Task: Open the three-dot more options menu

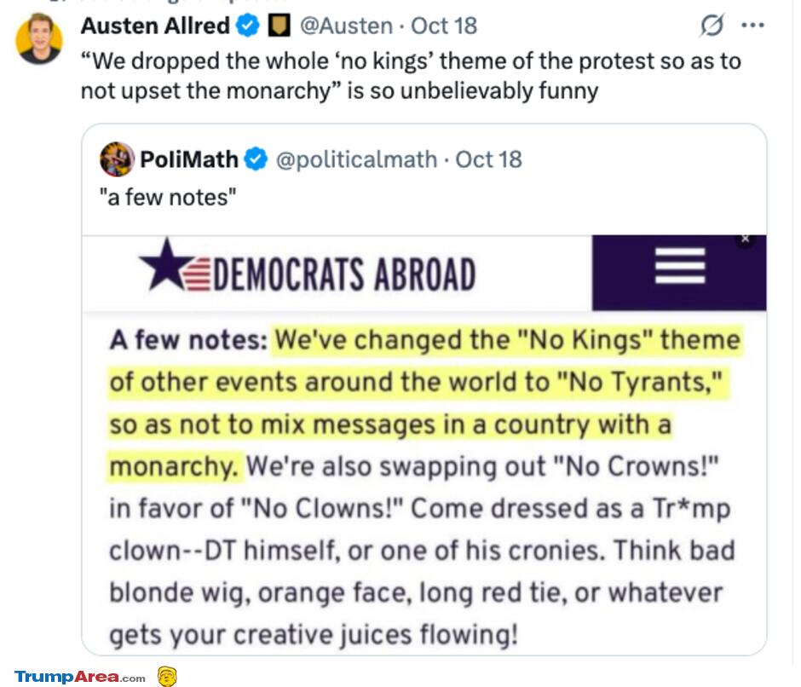Action: pos(752,26)
